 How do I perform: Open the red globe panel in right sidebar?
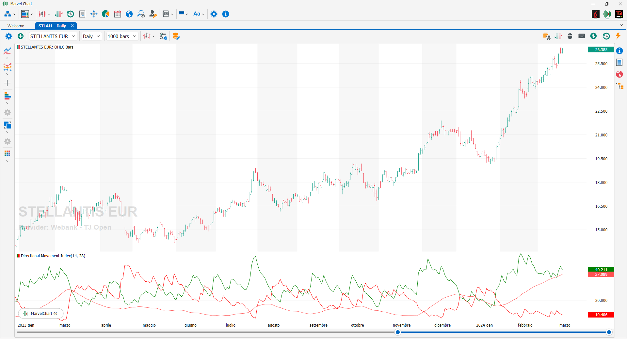(619, 74)
